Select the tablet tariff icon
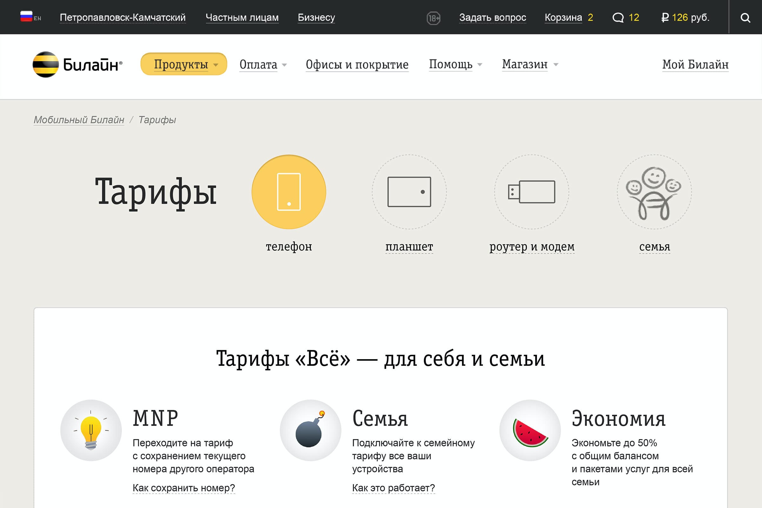Viewport: 762px width, 508px height. [409, 192]
